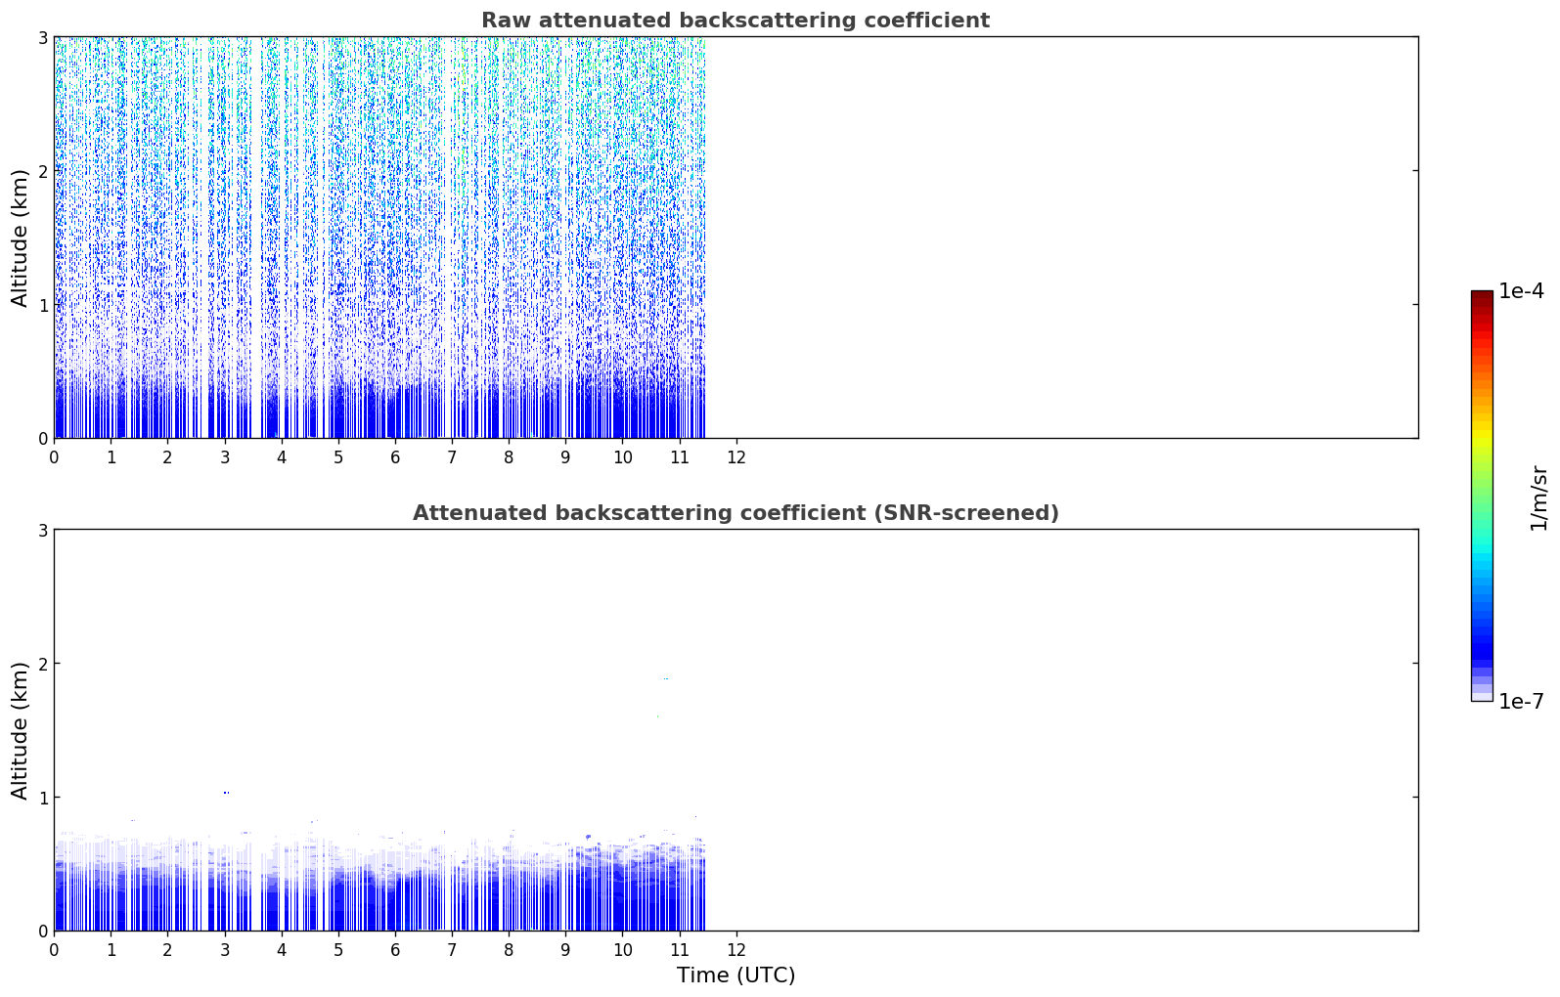Click the top plot's 'Altitude (km)' label
The width and height of the screenshot is (1560, 997).
(x=21, y=238)
